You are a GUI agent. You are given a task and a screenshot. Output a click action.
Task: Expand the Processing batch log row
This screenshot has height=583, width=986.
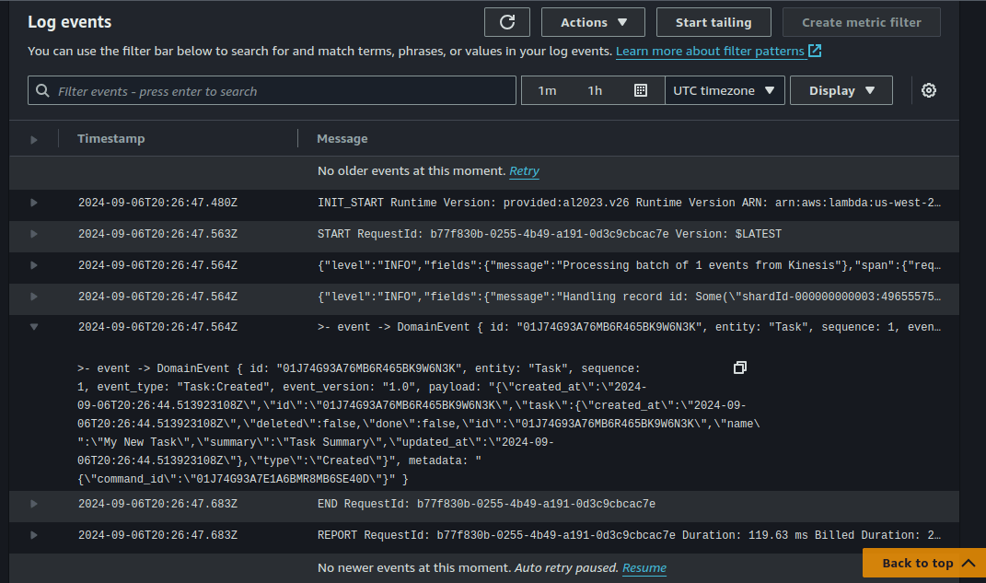pos(34,265)
